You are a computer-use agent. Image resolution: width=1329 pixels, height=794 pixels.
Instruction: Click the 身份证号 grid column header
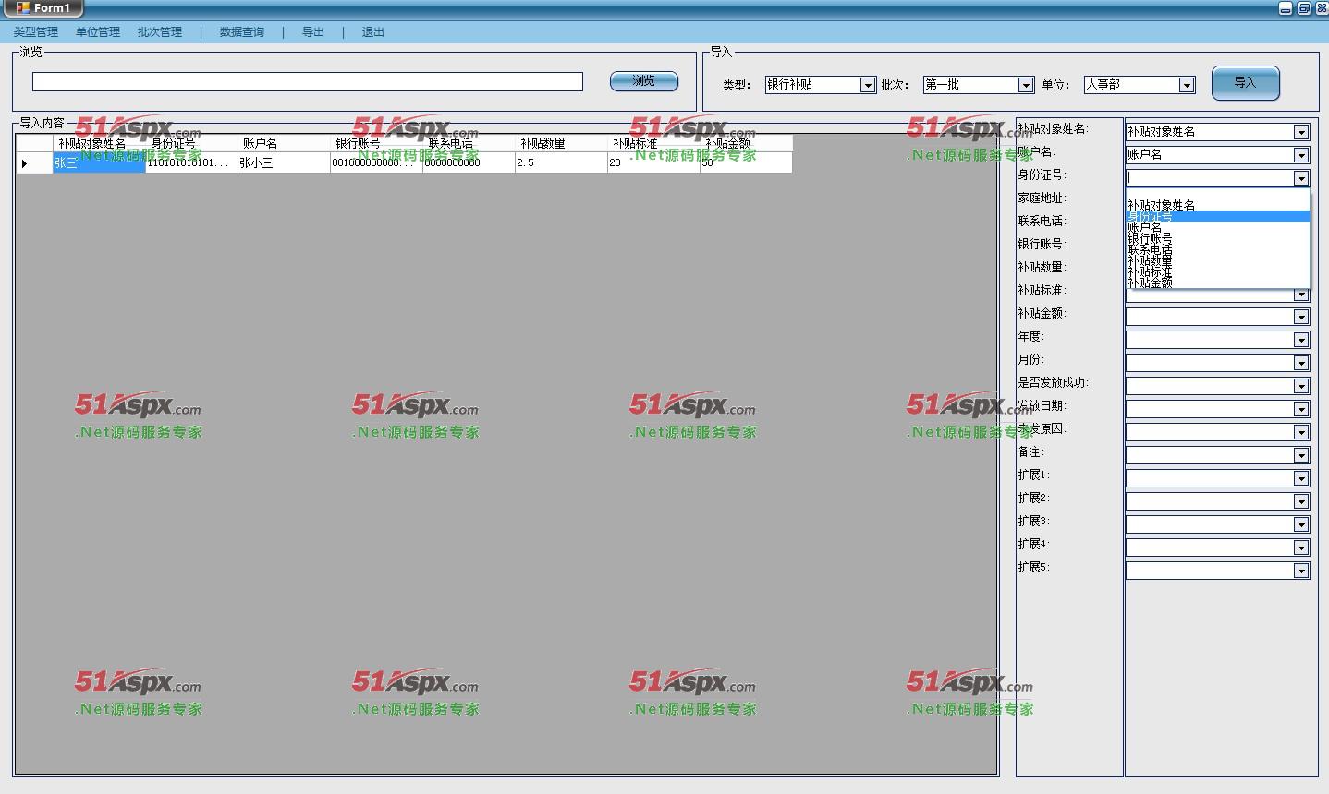tap(191, 143)
